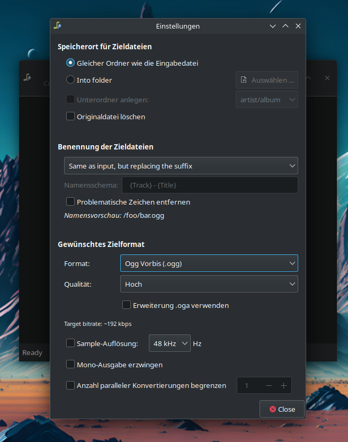
Task: Click the Namensschema input field
Action: click(x=210, y=185)
